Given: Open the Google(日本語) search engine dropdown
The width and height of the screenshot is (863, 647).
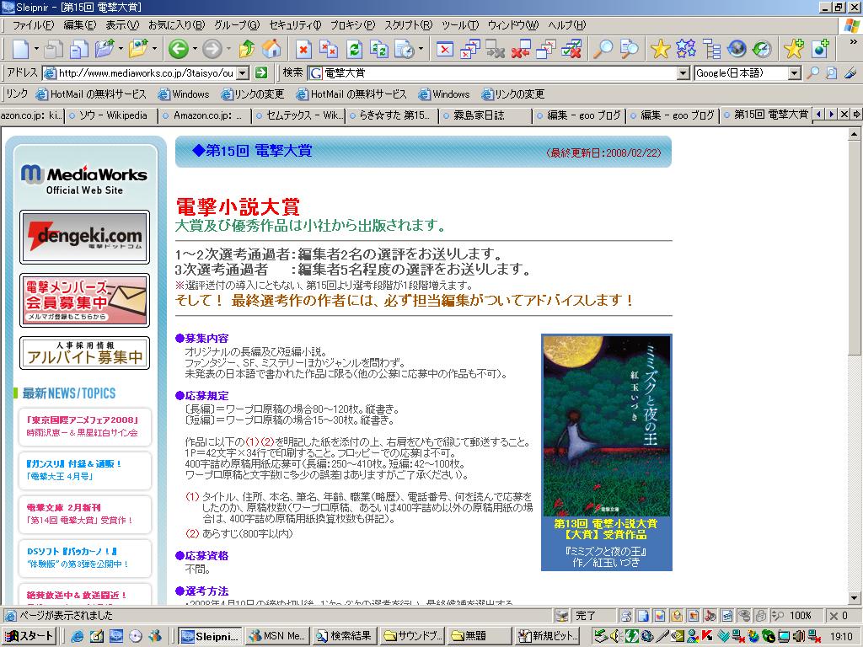Looking at the screenshot, I should (794, 72).
